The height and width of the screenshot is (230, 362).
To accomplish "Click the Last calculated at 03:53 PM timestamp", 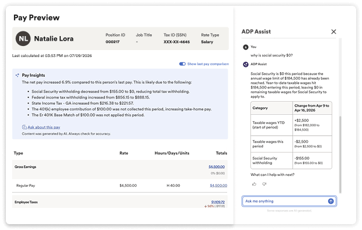I will pyautogui.click(x=52, y=55).
